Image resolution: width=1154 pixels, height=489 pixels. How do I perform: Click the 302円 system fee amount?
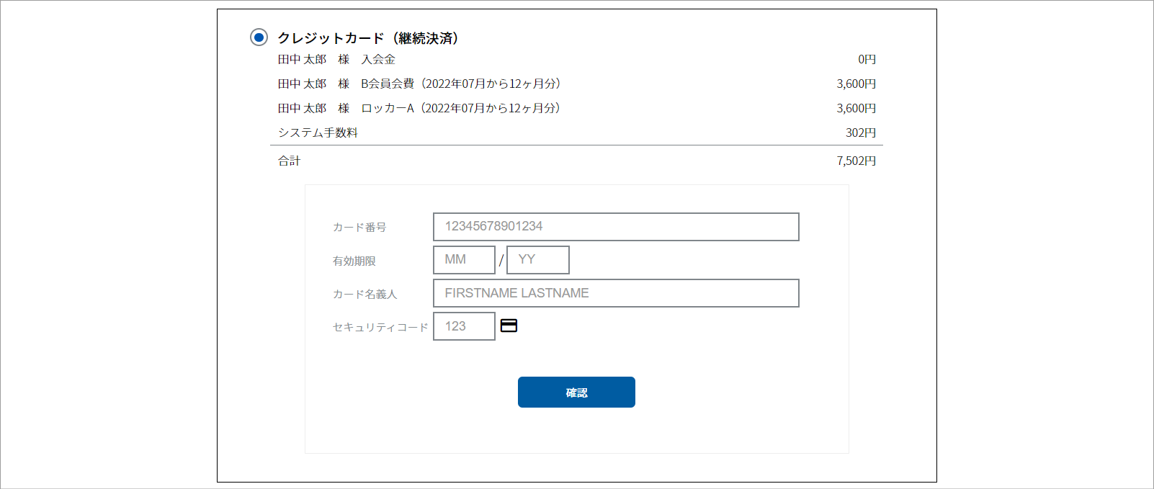(x=860, y=133)
